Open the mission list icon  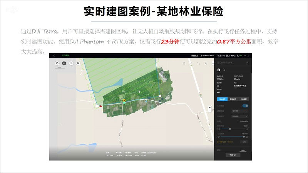click(71, 63)
